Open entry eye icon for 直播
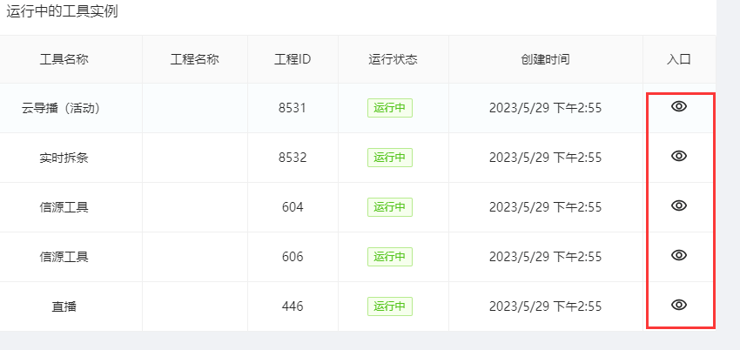 tap(679, 305)
